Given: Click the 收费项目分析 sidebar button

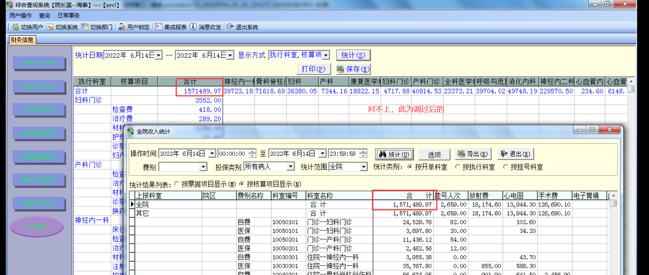Looking at the screenshot, I should [38, 203].
